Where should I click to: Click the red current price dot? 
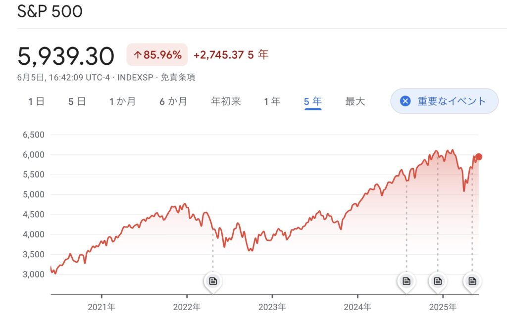pos(479,157)
